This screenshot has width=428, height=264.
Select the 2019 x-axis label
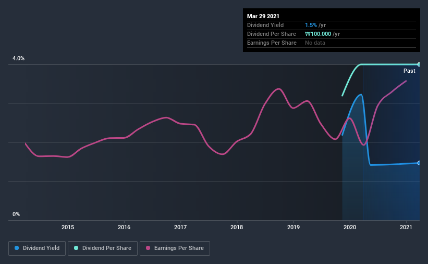(x=294, y=227)
